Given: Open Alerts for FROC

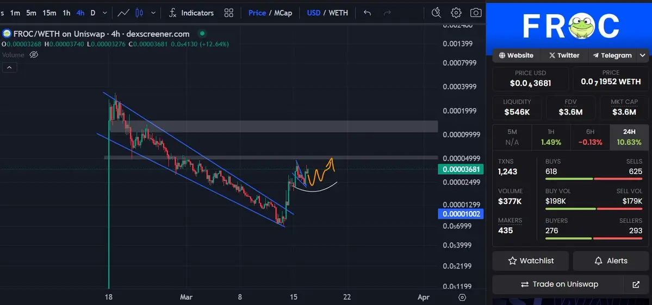Looking at the screenshot, I should tap(611, 260).
